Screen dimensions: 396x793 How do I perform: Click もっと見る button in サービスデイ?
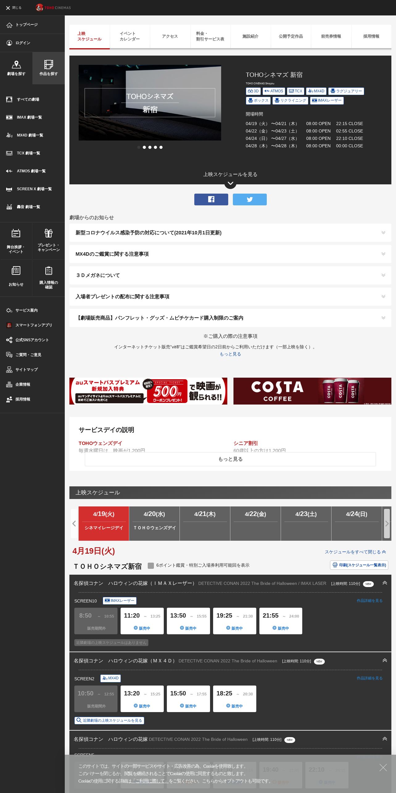(x=230, y=459)
